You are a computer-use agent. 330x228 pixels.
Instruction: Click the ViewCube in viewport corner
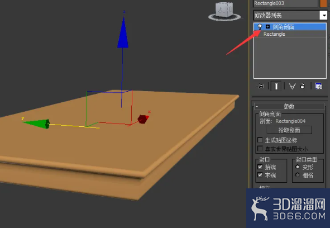(x=224, y=9)
